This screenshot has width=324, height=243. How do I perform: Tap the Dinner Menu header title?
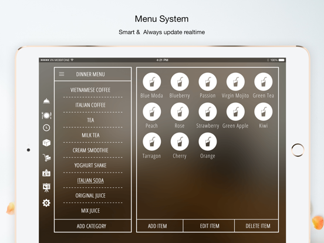click(90, 75)
